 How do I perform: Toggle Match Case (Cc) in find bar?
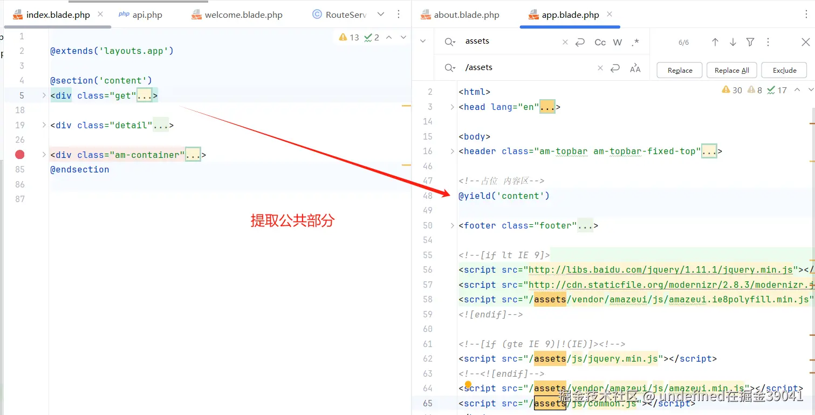point(600,42)
